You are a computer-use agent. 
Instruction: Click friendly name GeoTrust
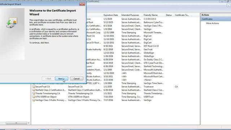(x=148, y=49)
